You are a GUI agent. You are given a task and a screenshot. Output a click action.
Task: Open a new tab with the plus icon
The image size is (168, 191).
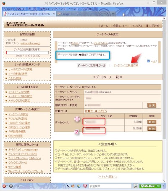coord(113,14)
